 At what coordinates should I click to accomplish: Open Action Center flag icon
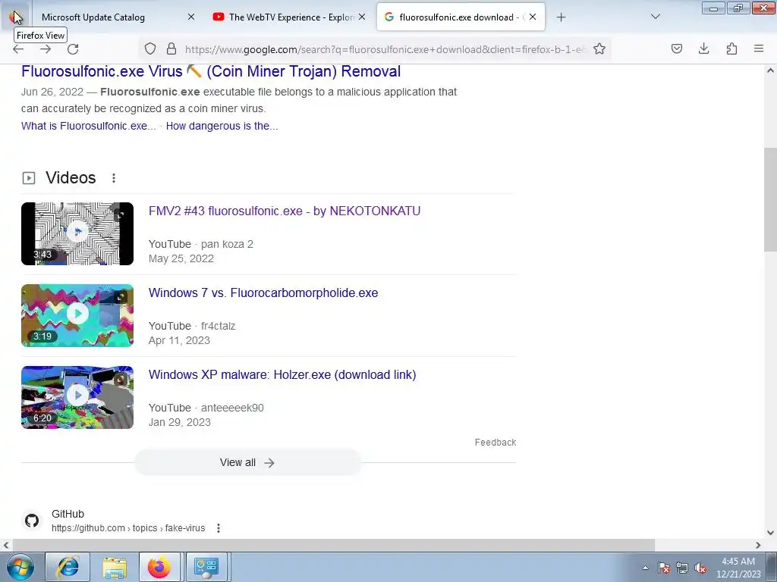(x=664, y=568)
